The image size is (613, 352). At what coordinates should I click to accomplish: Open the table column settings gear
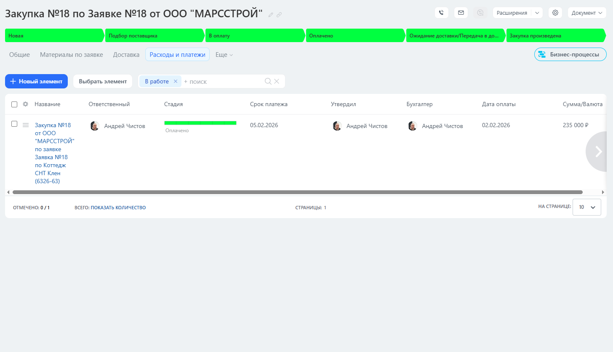pos(25,104)
